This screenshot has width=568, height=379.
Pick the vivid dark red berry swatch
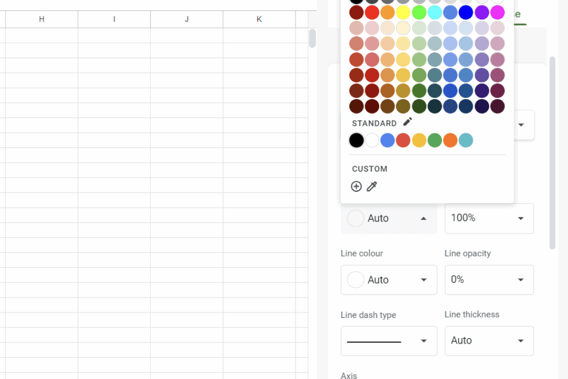(357, 12)
